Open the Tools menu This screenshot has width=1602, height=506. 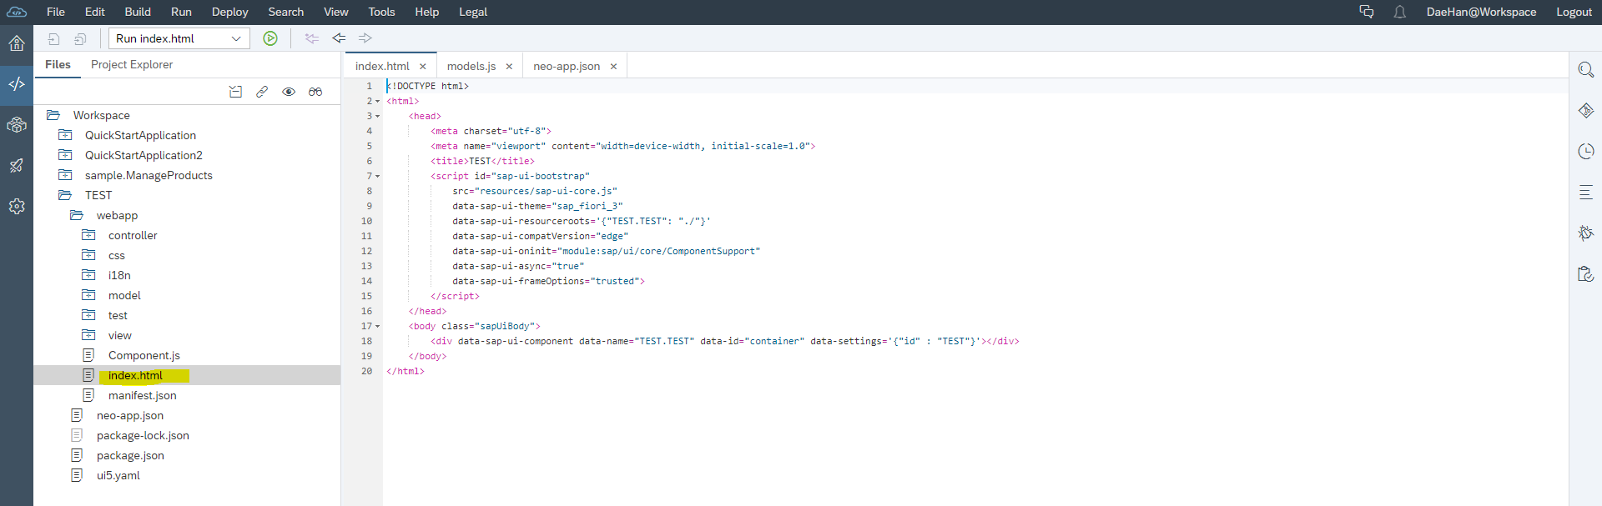(x=381, y=12)
